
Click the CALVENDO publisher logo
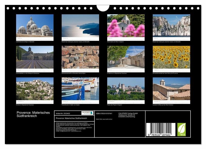(87, 113)
